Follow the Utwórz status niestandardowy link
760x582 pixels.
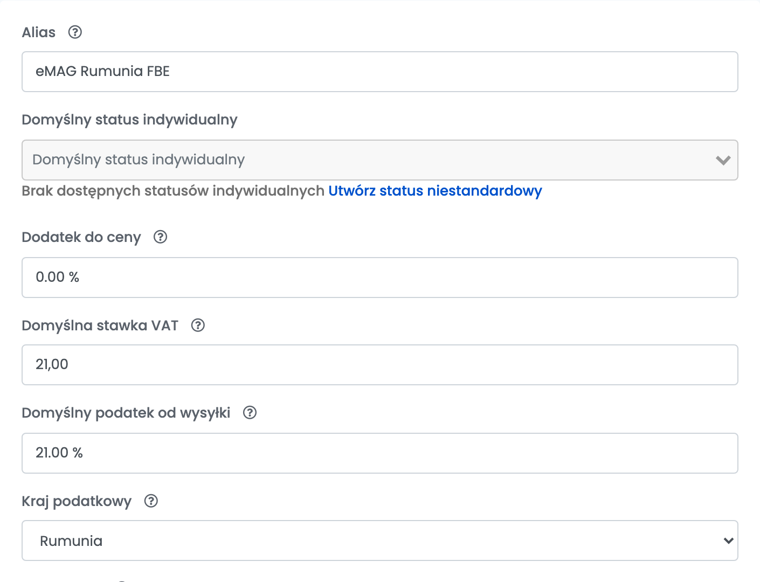coord(435,191)
